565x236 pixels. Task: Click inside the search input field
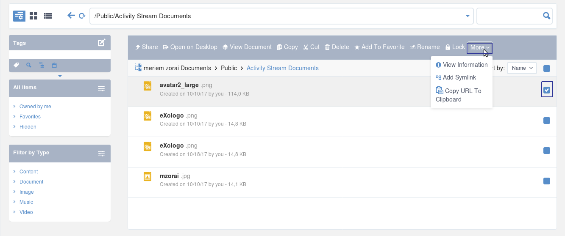click(x=509, y=16)
